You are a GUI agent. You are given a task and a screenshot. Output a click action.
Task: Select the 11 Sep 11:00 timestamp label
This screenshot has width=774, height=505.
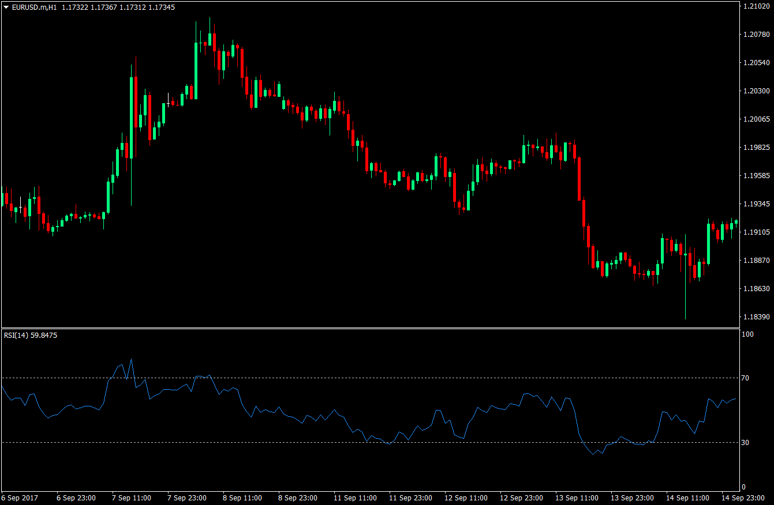356,498
